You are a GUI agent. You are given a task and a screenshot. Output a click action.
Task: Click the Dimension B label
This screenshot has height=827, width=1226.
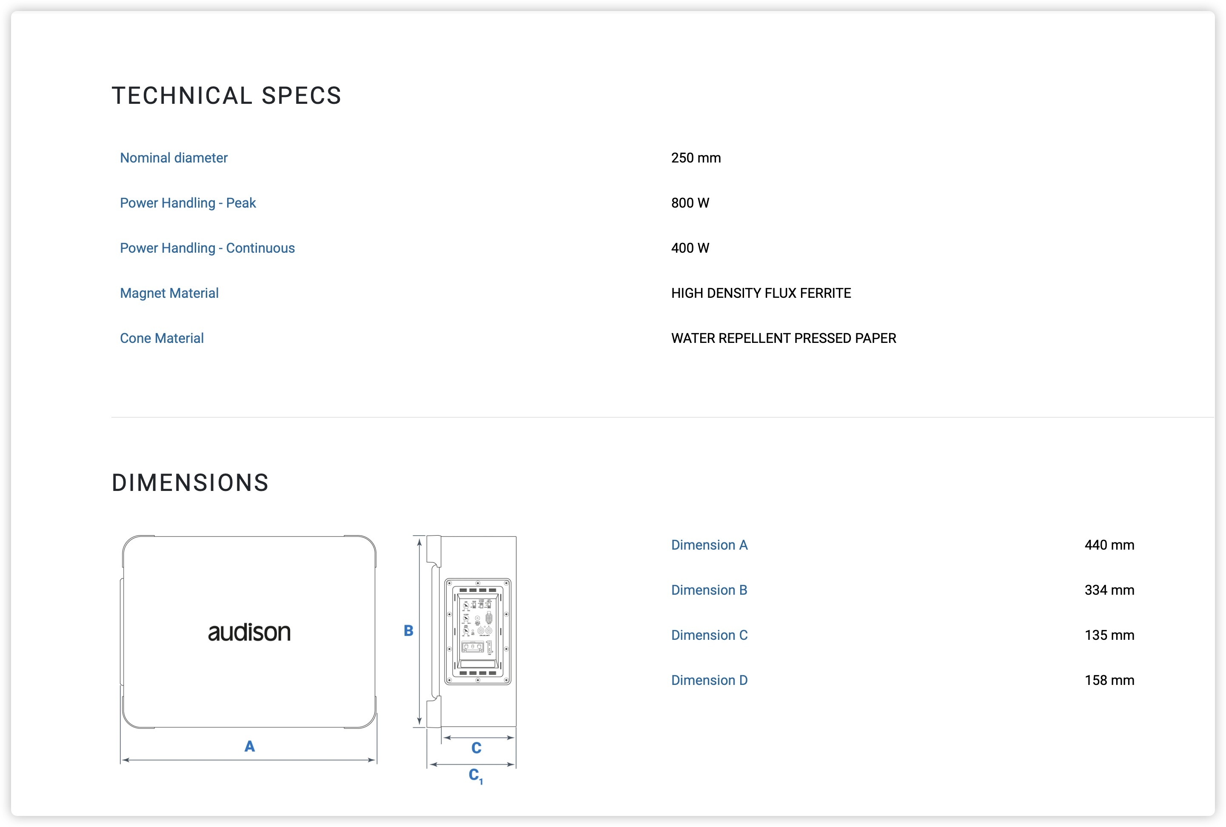point(709,590)
